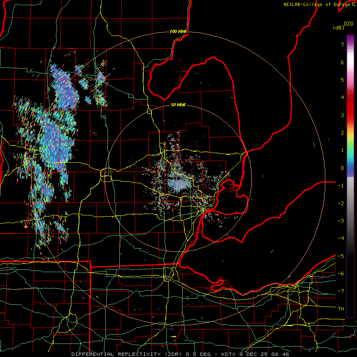Click the "50 NMI" range ring label

coord(178,105)
